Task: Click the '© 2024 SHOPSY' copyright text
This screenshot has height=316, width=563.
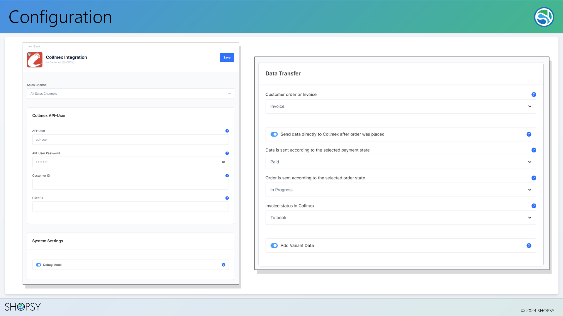Action: [537, 311]
